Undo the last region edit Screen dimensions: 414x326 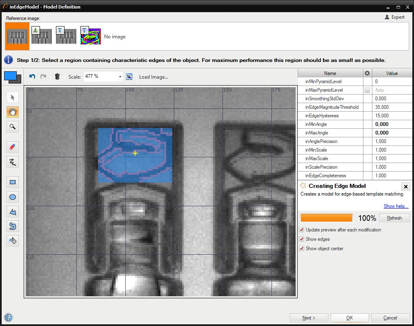tap(32, 77)
